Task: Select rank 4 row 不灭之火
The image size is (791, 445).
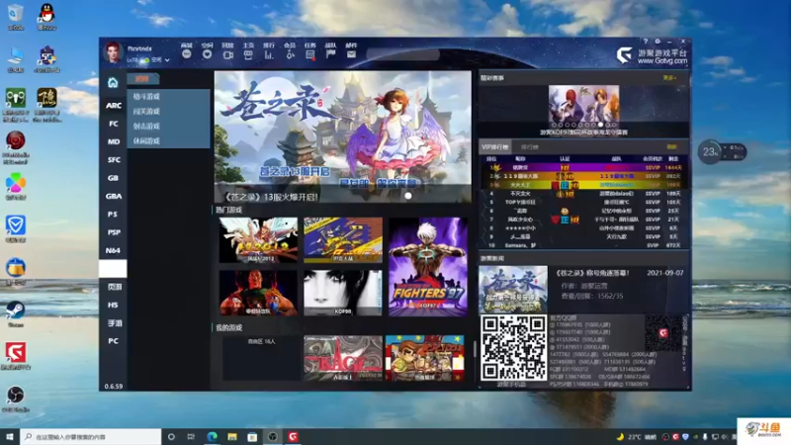Action: (583, 194)
